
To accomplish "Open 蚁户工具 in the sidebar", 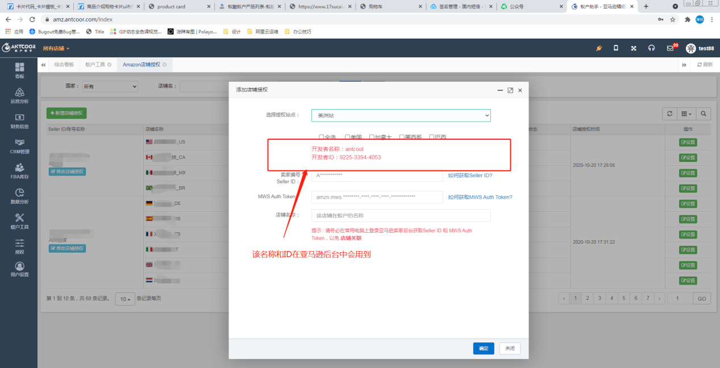I will click(19, 221).
